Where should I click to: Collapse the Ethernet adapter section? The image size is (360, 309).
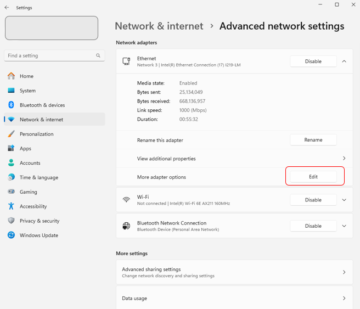coord(344,61)
